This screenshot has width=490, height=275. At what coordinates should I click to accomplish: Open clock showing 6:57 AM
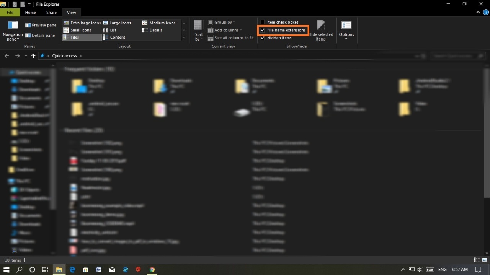coord(460,269)
